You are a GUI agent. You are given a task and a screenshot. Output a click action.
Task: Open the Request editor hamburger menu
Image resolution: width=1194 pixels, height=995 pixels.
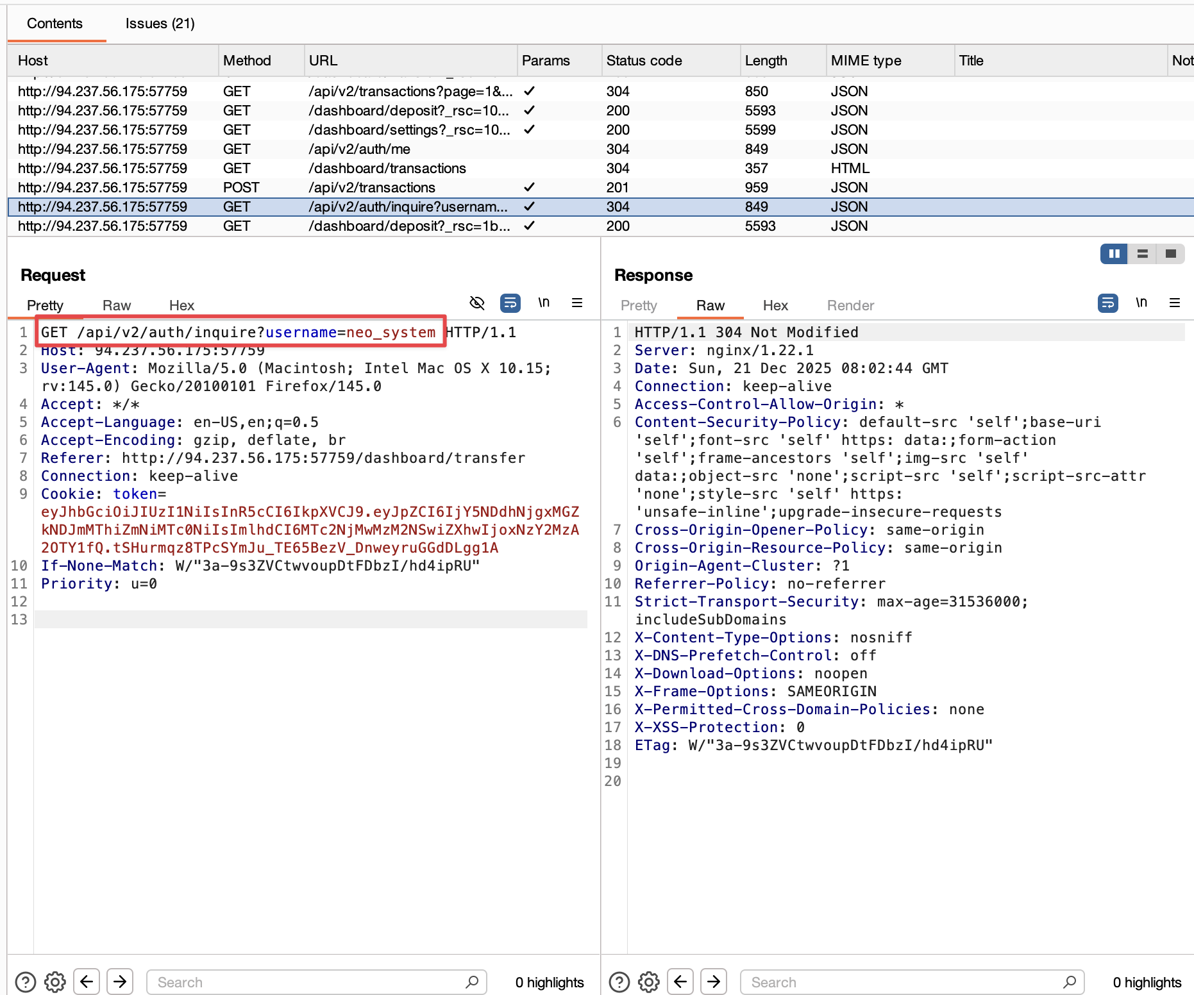pyautogui.click(x=576, y=303)
